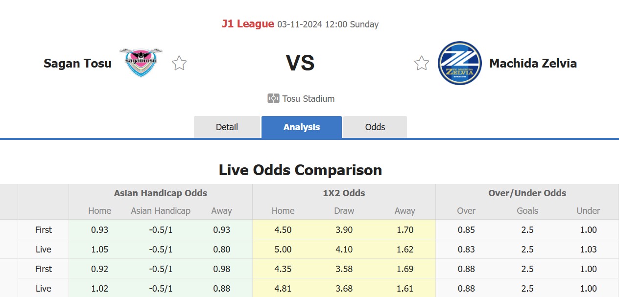Click the Sagan Tosu team name
This screenshot has width=619, height=297.
pos(77,63)
